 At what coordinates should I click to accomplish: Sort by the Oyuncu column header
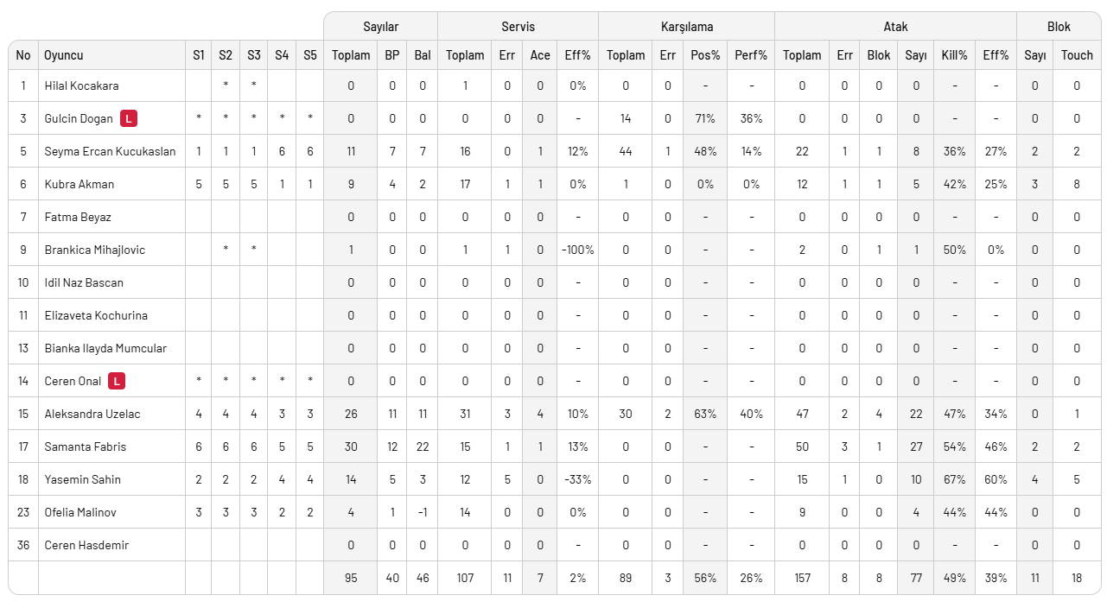point(64,55)
